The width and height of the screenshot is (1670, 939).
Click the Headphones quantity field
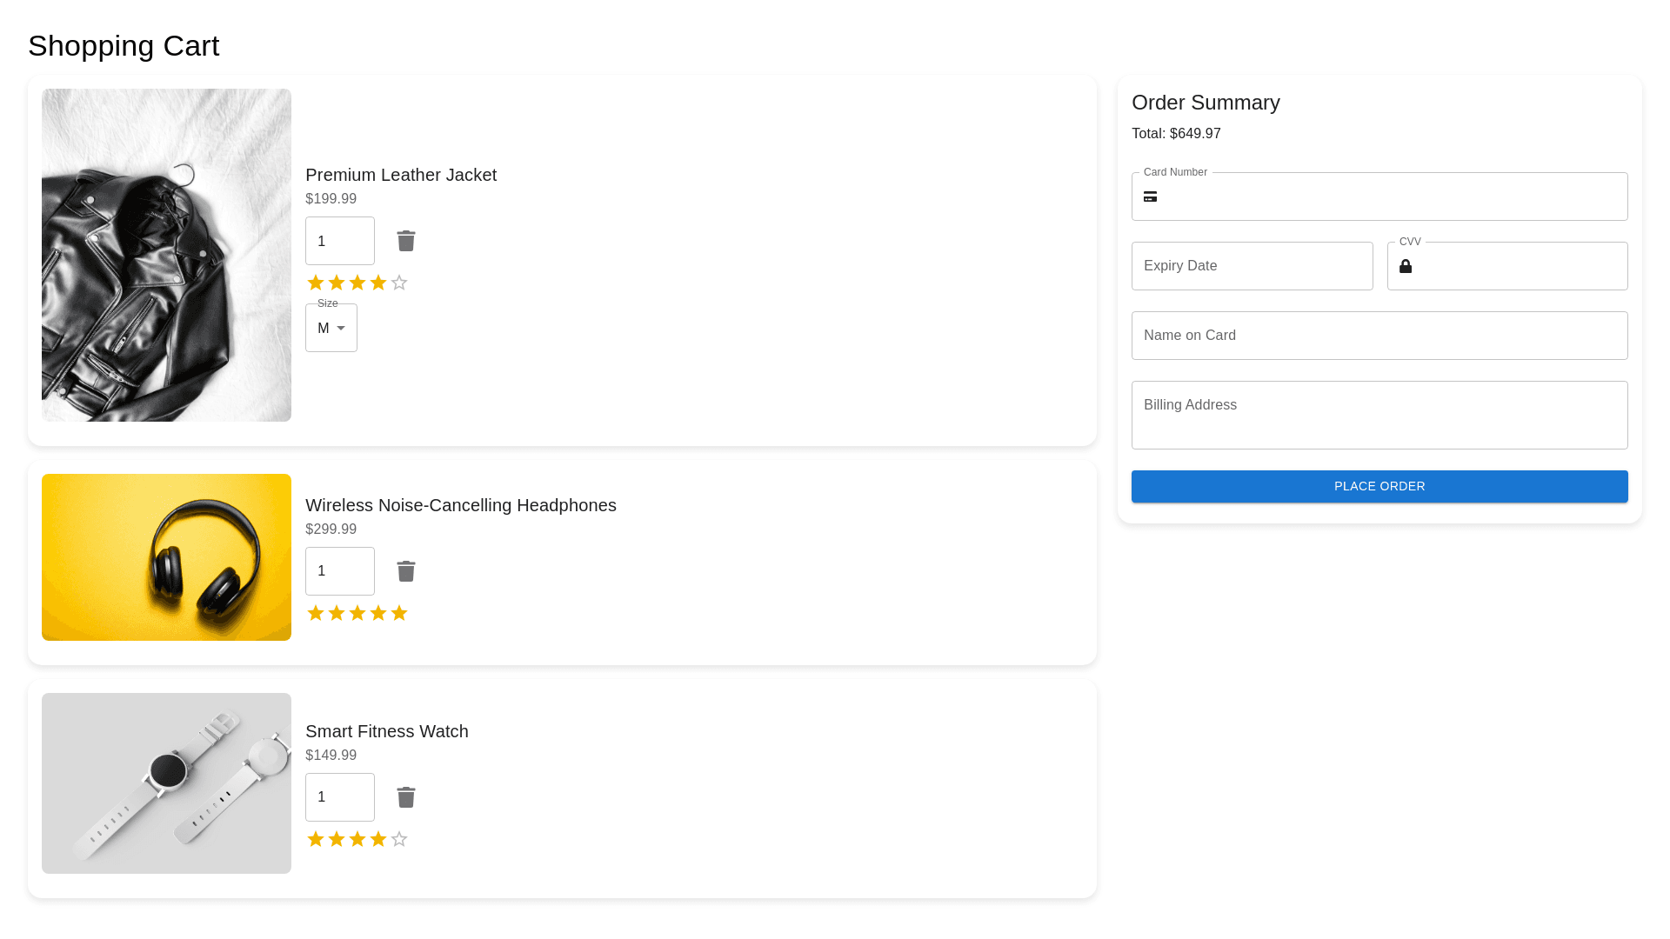[339, 571]
